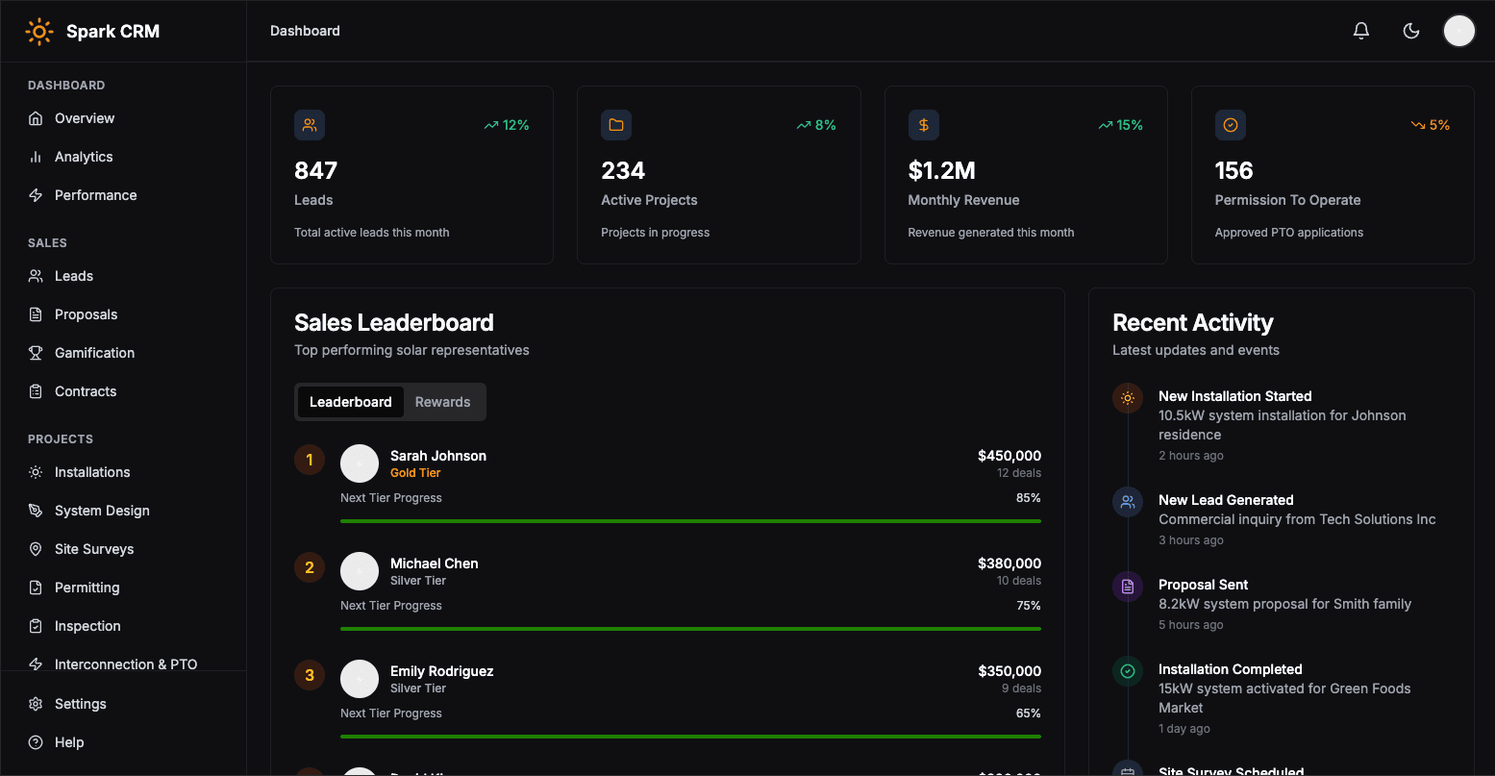The image size is (1495, 776).
Task: Click Emily Rodriguez's avatar
Action: pyautogui.click(x=360, y=679)
